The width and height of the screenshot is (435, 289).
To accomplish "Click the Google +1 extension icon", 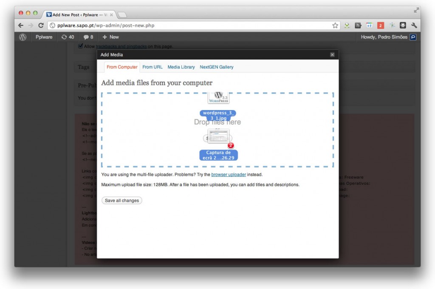I will pos(369,25).
